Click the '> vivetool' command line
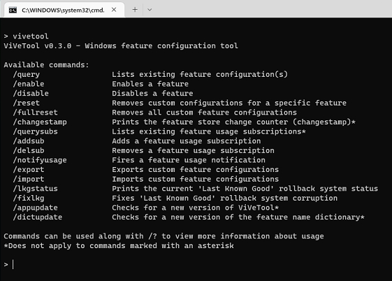This screenshot has width=392, height=281. (27, 36)
